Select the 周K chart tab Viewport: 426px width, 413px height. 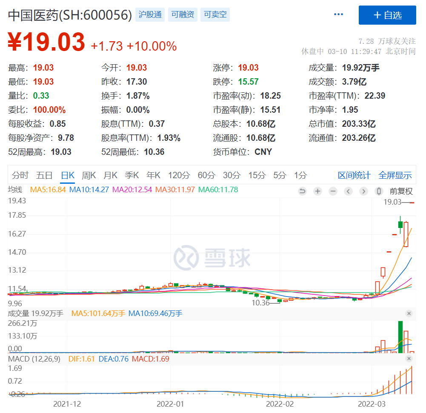tap(89, 175)
